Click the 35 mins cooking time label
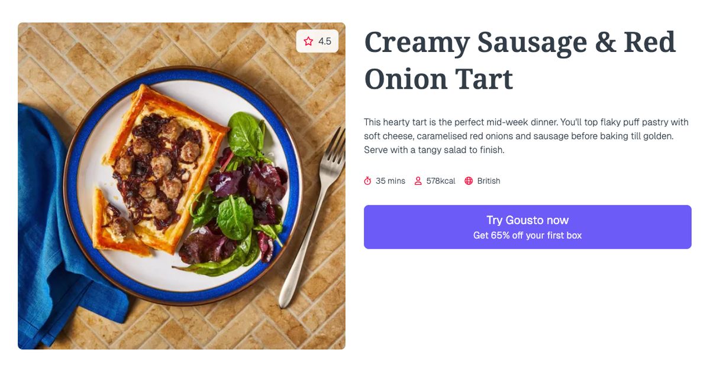710x372 pixels. 390,181
